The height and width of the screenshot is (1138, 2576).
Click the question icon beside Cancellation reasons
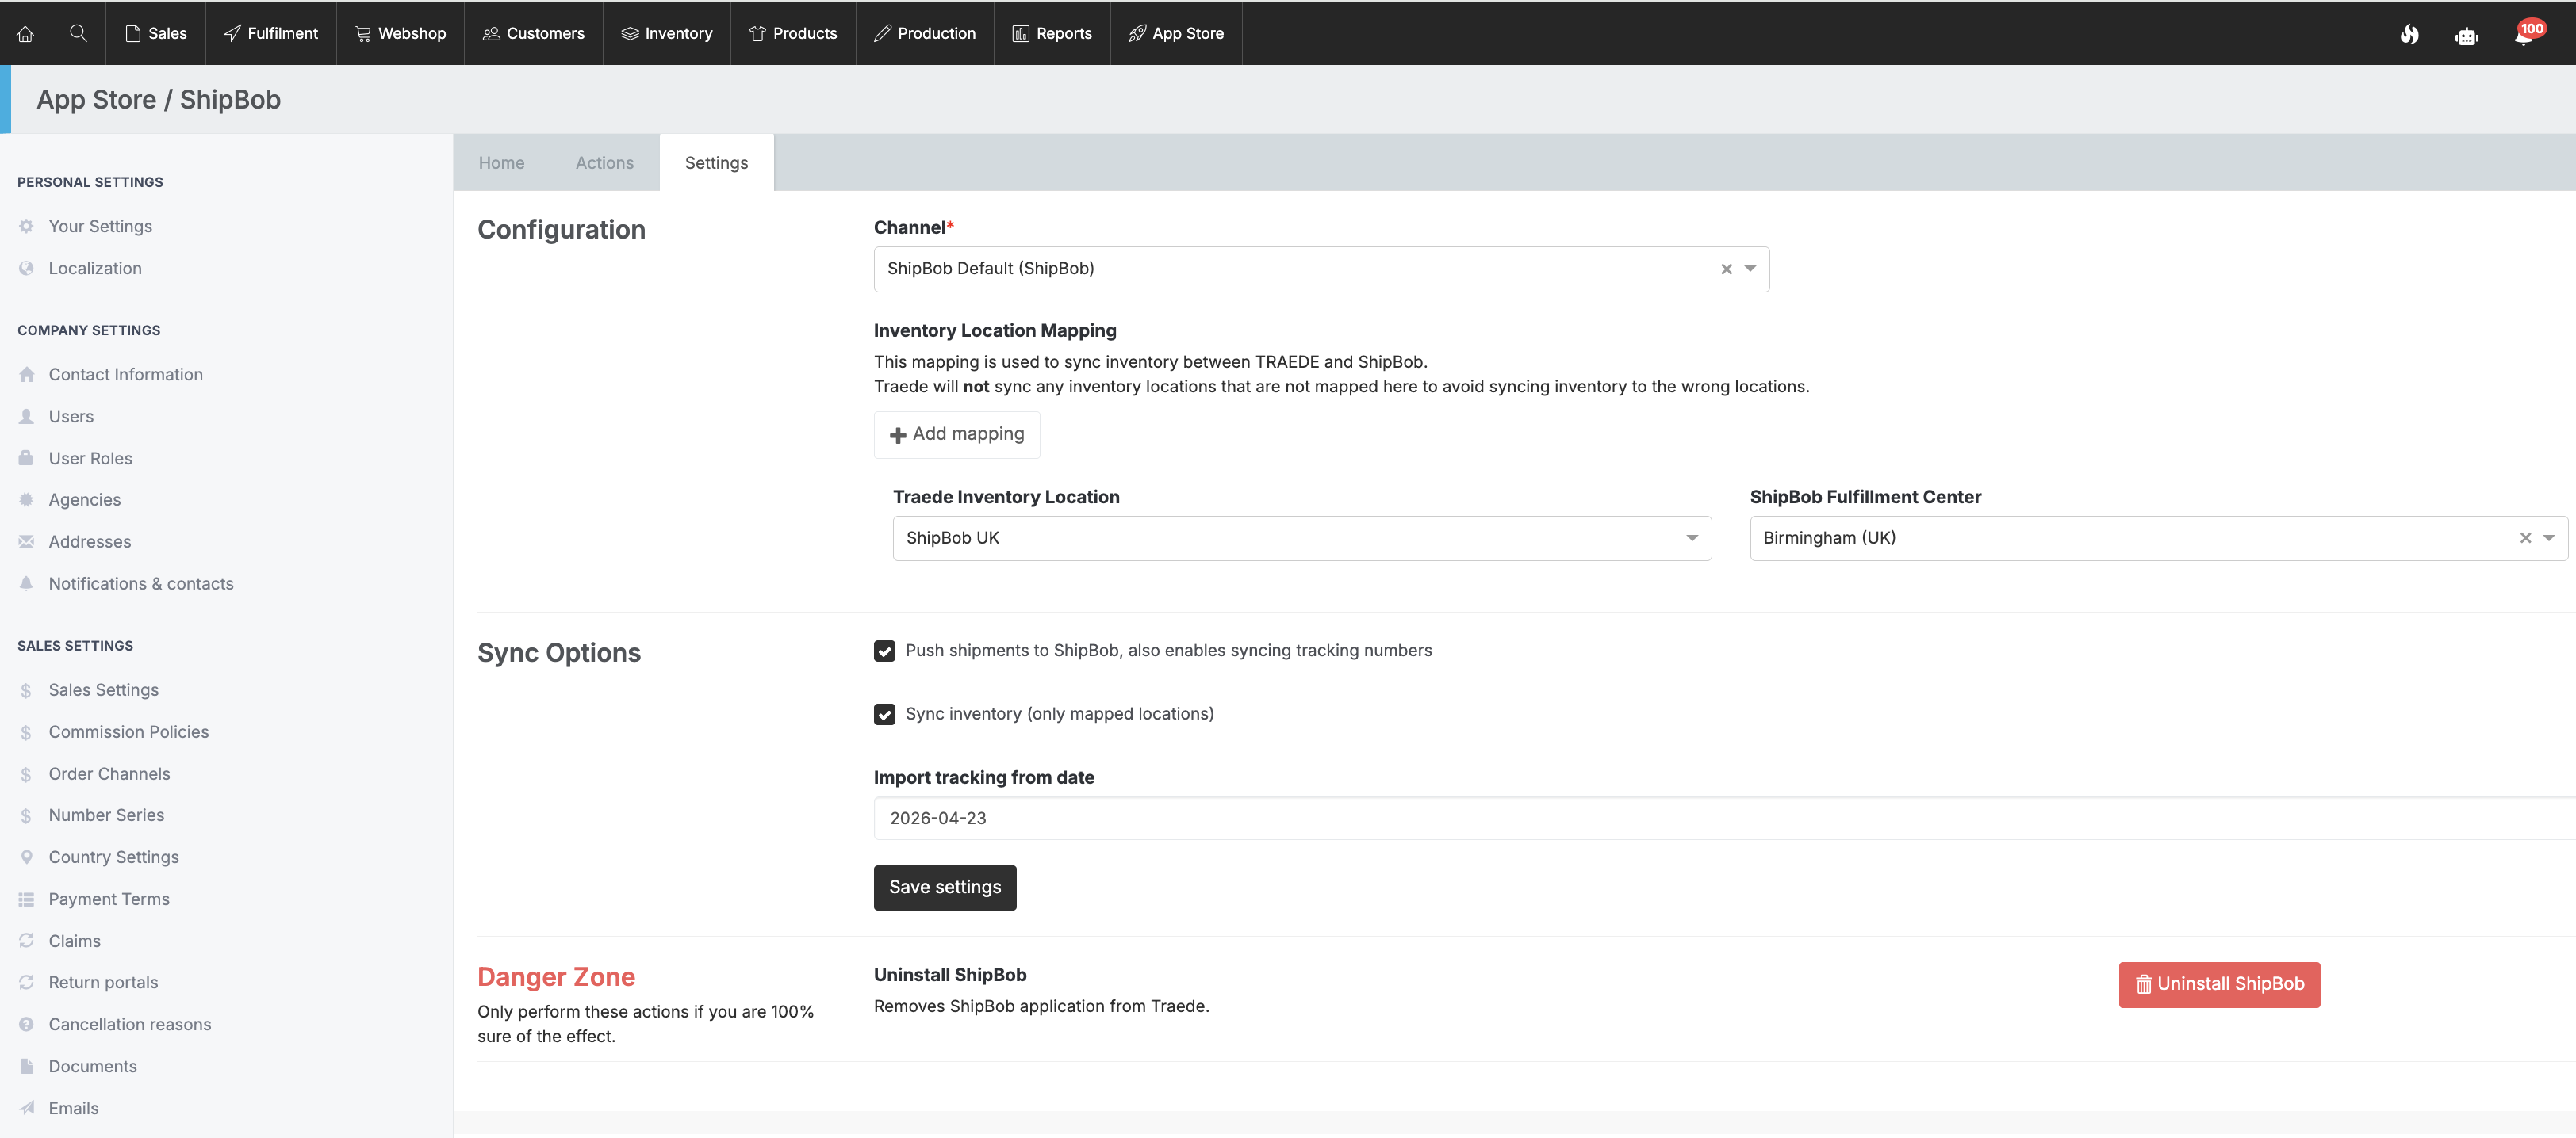tap(27, 1024)
